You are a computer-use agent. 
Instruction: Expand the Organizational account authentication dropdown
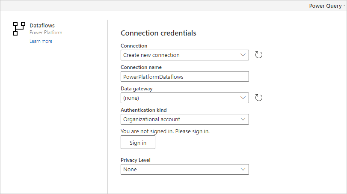tap(184, 119)
